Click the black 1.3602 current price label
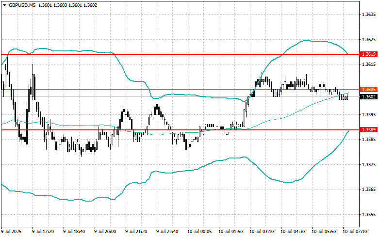Viewport: 379px width, 237px height. (x=369, y=97)
